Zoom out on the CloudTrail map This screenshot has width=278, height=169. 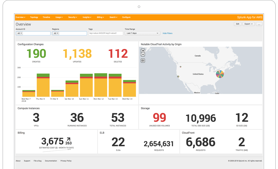(143, 54)
